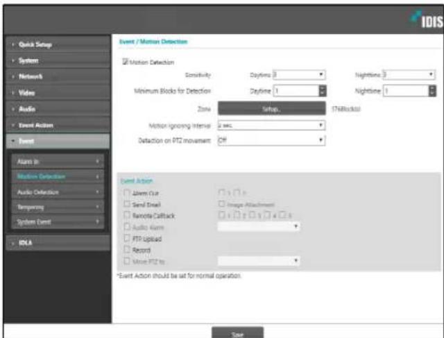Select Motion Detection submenu item

pos(58,176)
